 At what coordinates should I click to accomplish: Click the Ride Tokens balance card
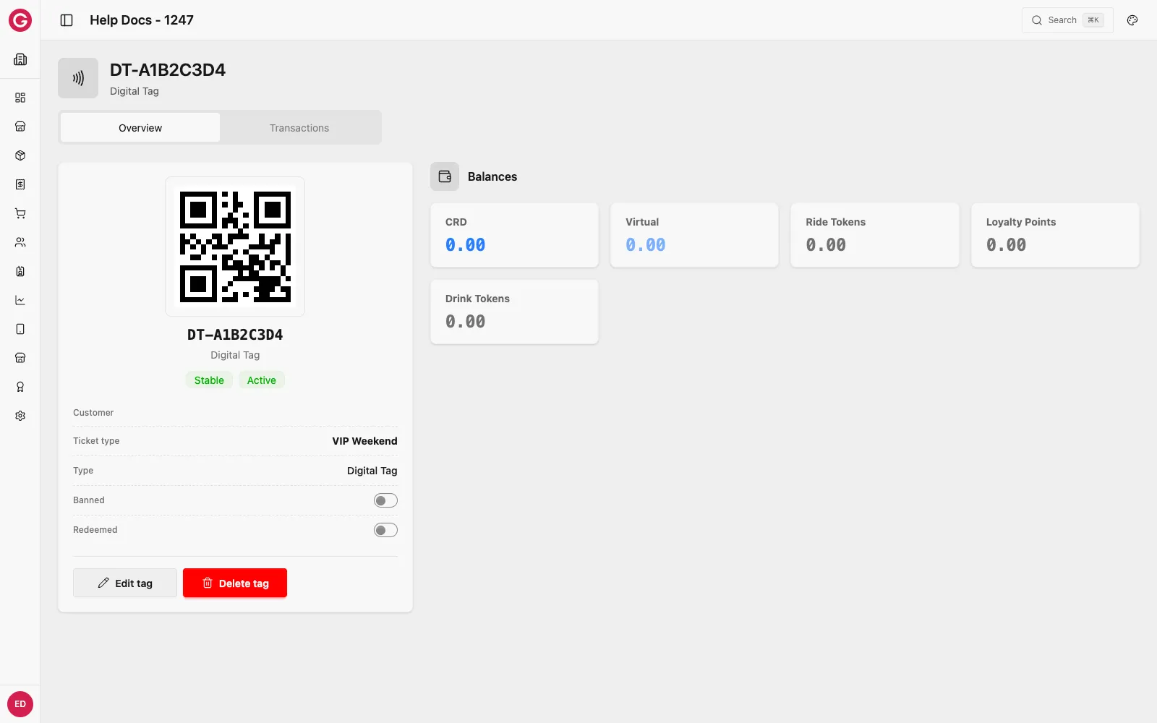tap(875, 235)
